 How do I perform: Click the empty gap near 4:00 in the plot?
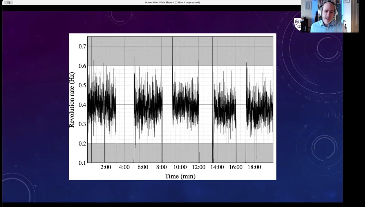click(x=125, y=104)
